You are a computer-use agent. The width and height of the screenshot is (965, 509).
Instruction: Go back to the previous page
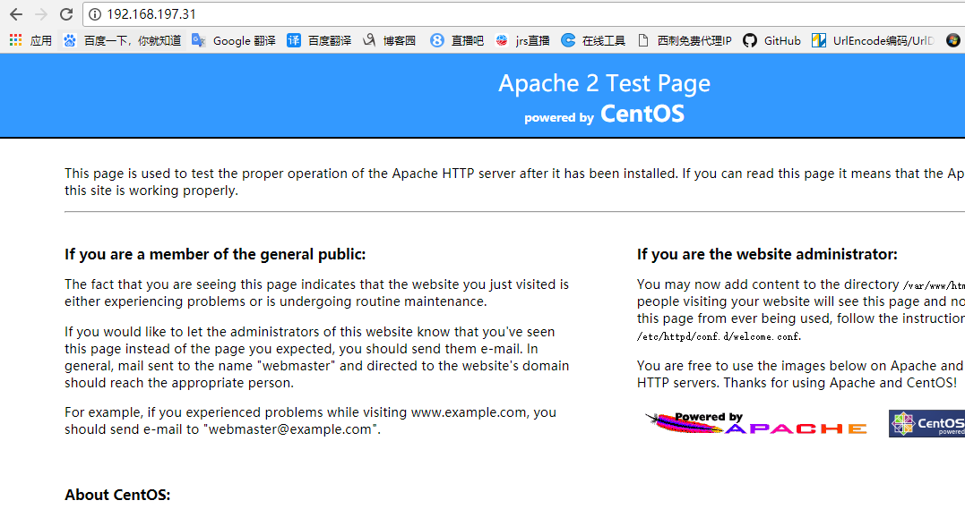tap(16, 14)
